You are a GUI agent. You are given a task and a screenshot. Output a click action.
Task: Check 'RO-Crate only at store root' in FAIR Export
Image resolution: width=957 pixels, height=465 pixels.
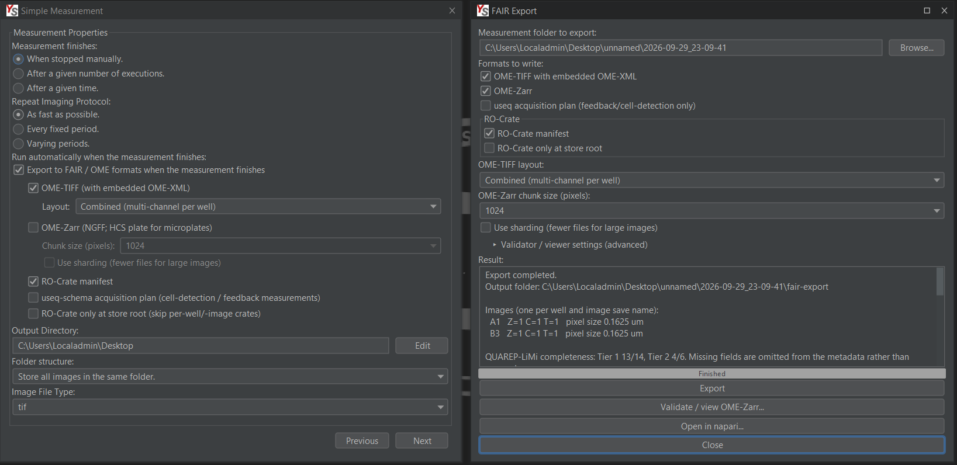click(489, 148)
